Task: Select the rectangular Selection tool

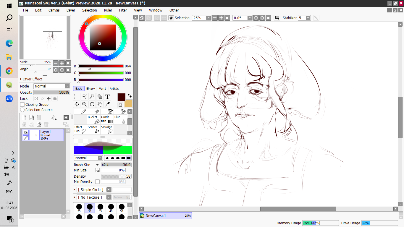Action: (77, 96)
